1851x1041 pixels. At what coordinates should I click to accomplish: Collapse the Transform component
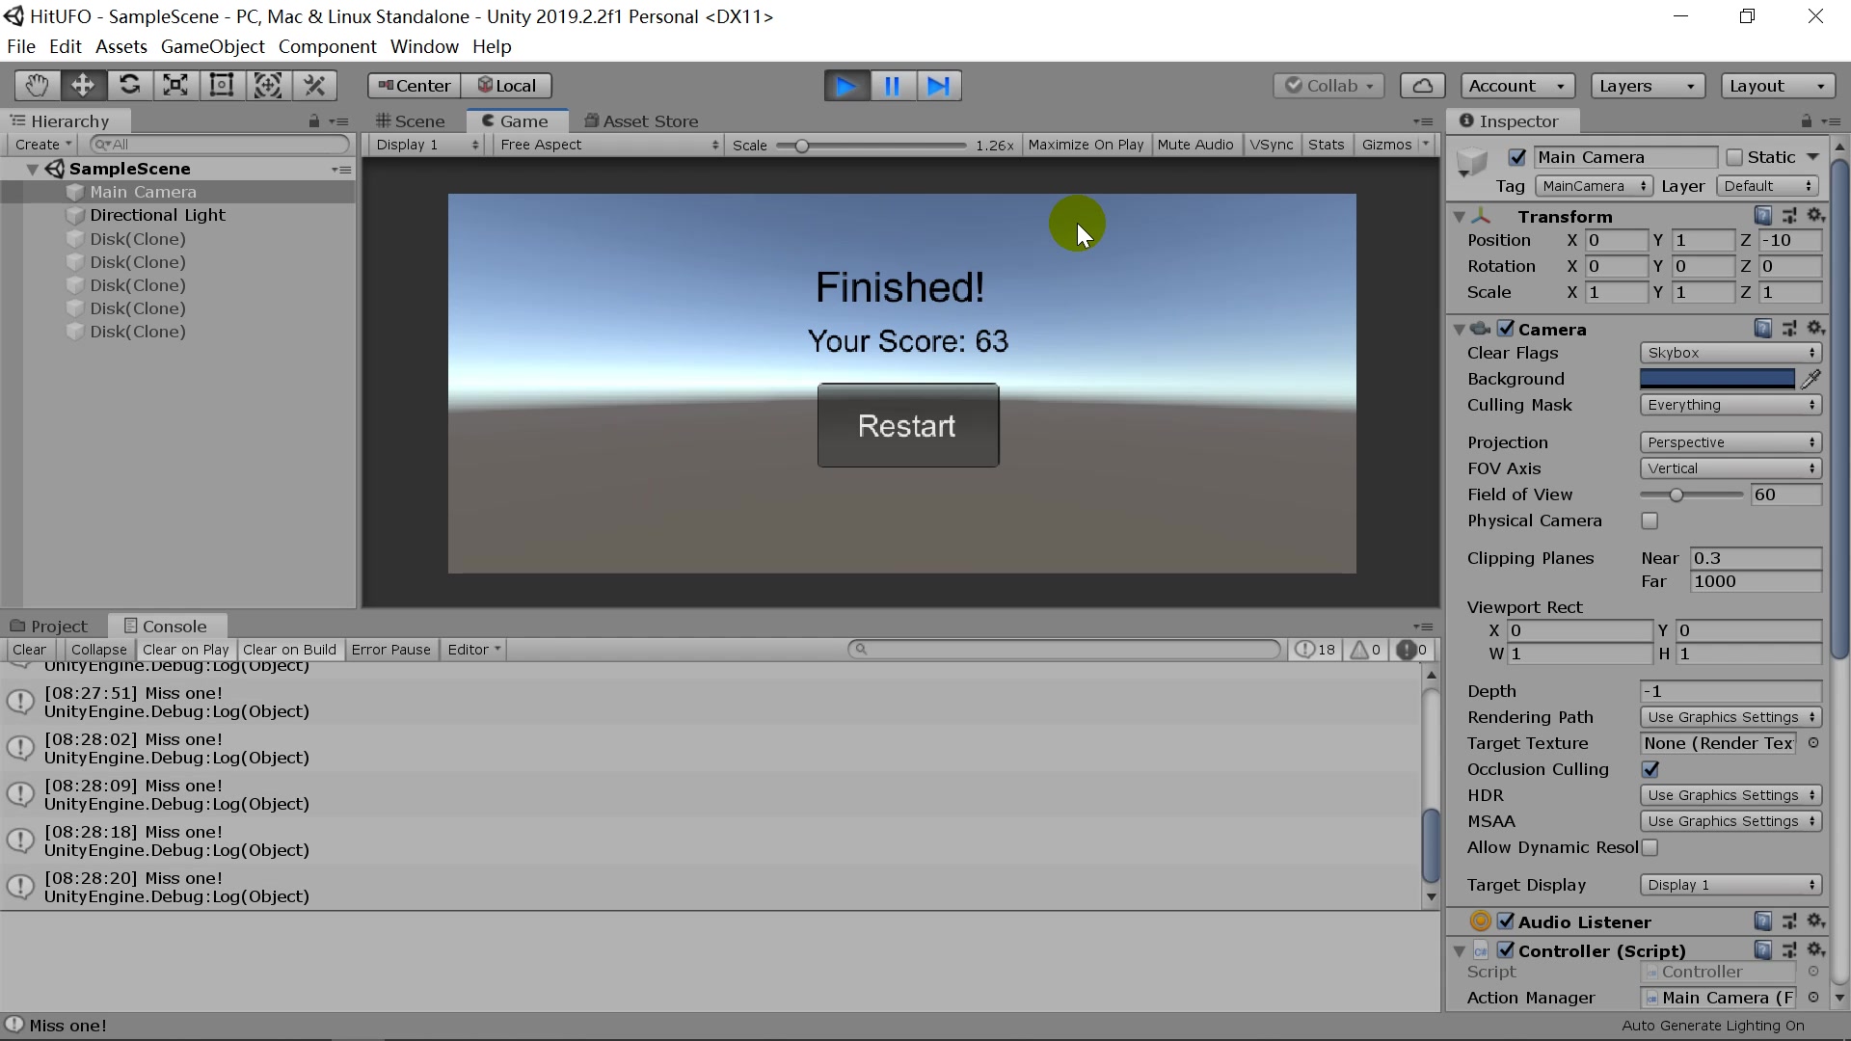1460,216
